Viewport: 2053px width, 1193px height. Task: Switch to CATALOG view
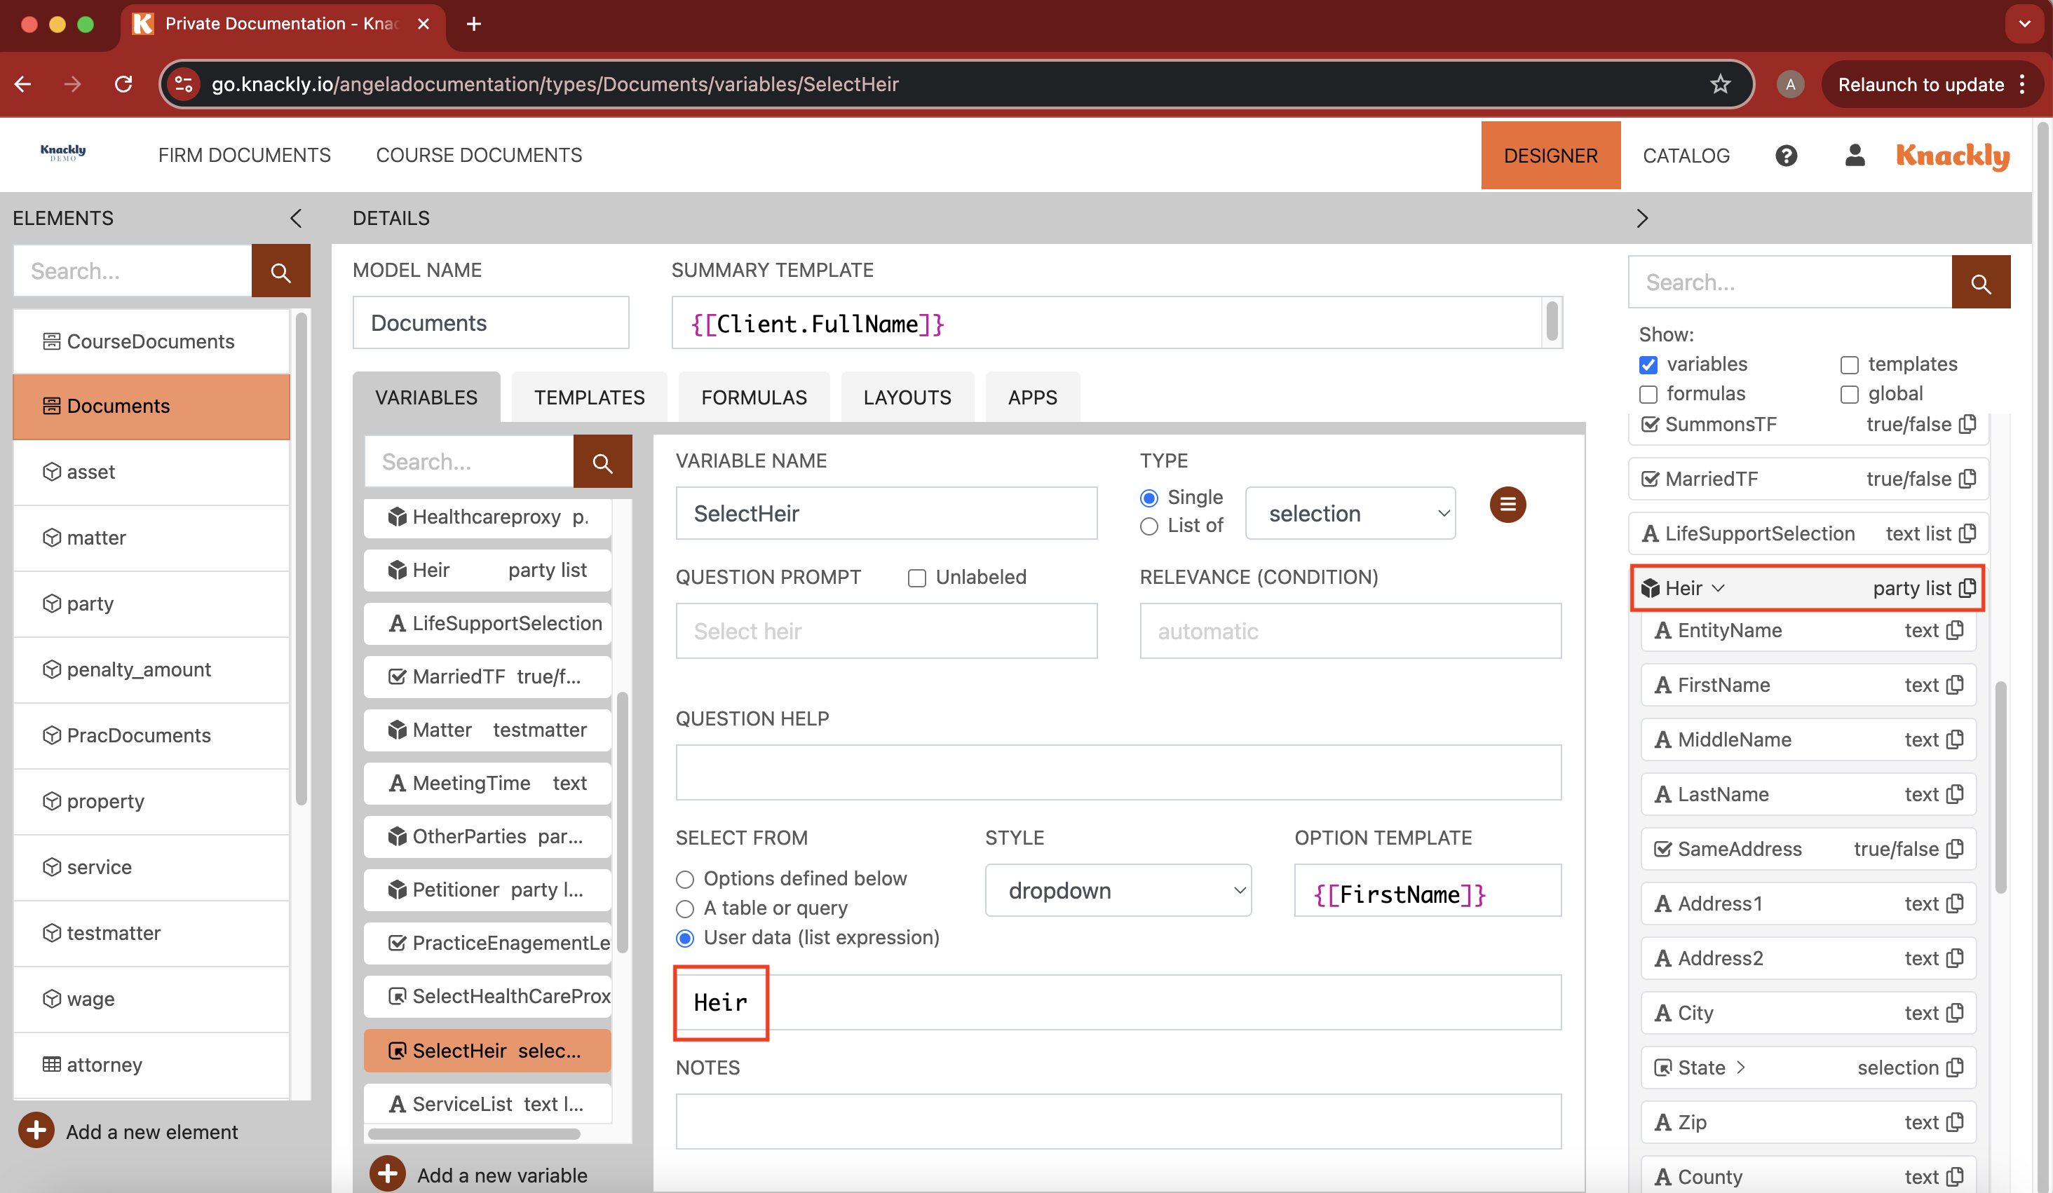coord(1686,155)
